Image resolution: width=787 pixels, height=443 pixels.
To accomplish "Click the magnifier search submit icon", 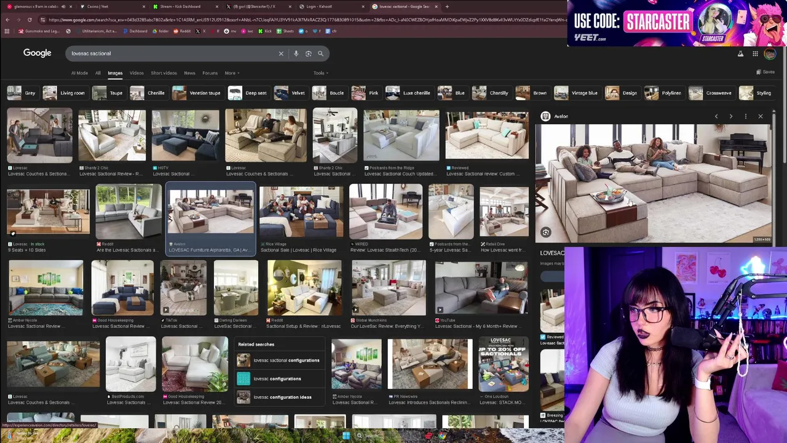I will (x=320, y=54).
